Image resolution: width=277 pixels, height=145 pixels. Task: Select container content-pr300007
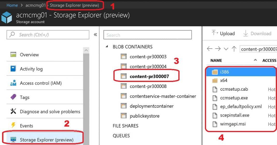[x=149, y=76]
